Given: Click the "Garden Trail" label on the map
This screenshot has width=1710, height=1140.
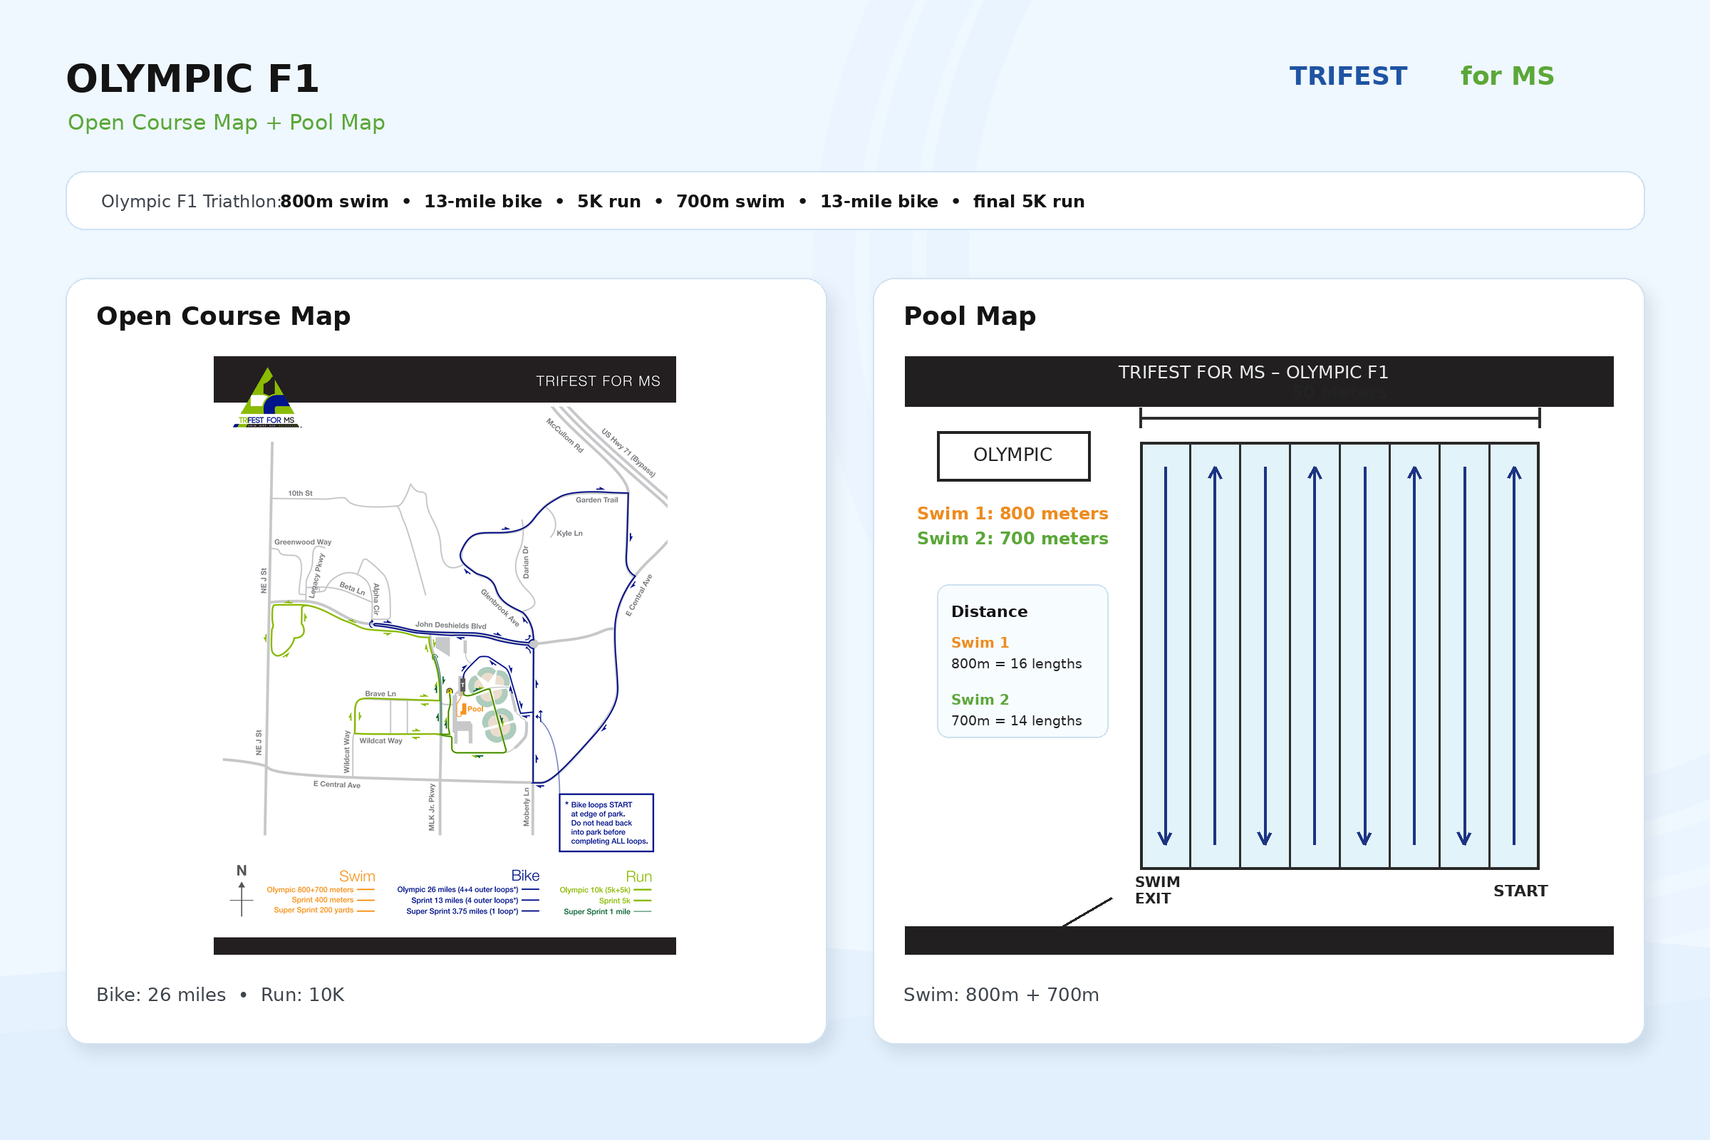Looking at the screenshot, I should 597,499.
